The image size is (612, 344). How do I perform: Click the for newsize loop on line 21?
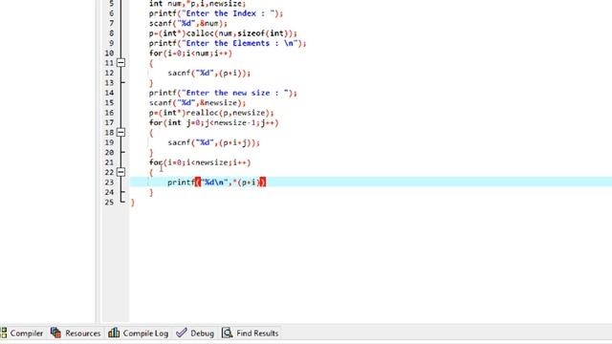point(200,162)
